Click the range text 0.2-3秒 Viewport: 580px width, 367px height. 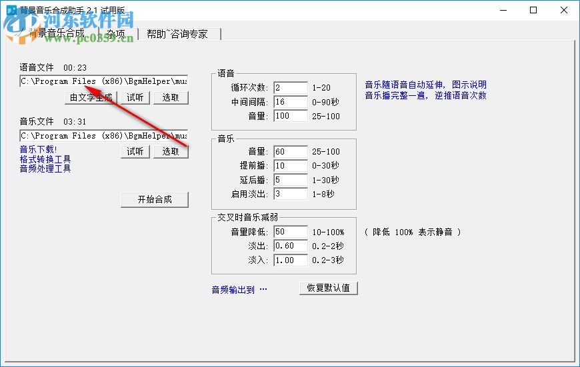(328, 260)
